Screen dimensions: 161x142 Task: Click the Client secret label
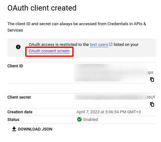pos(19,97)
